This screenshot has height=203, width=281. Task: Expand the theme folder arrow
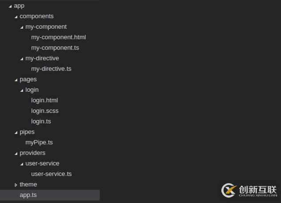pos(16,185)
